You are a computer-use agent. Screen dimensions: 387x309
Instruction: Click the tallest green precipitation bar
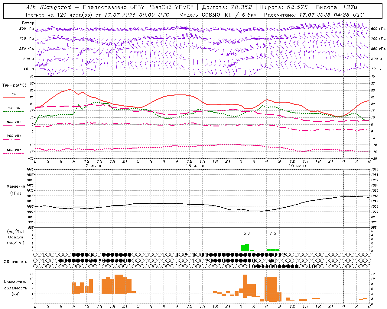[247, 248]
